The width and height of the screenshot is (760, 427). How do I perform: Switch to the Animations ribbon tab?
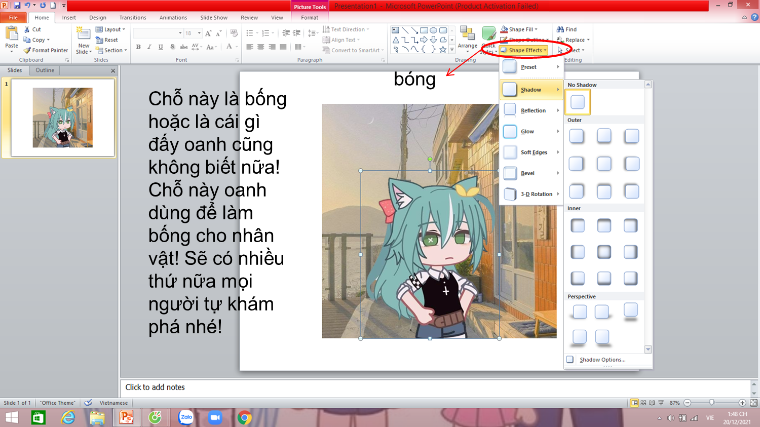coord(173,17)
